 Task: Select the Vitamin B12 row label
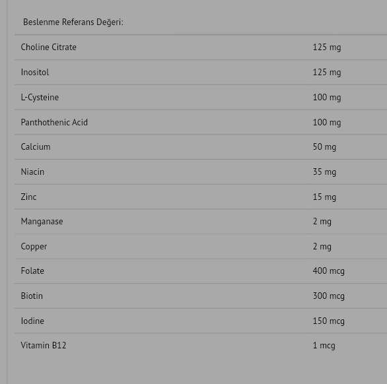(x=44, y=345)
